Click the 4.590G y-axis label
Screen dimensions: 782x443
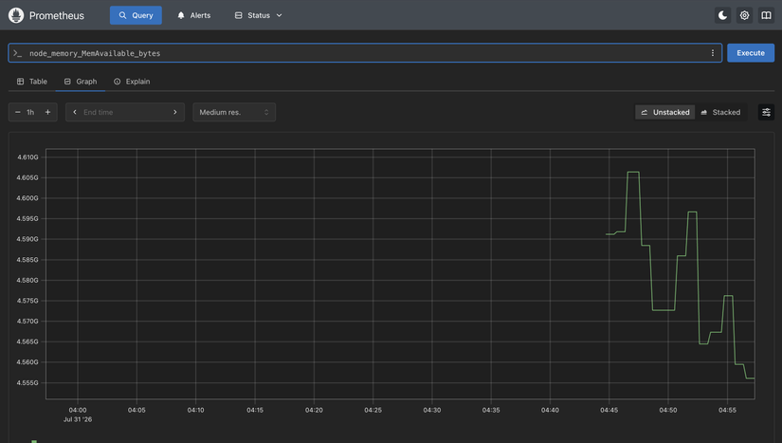[x=27, y=239]
